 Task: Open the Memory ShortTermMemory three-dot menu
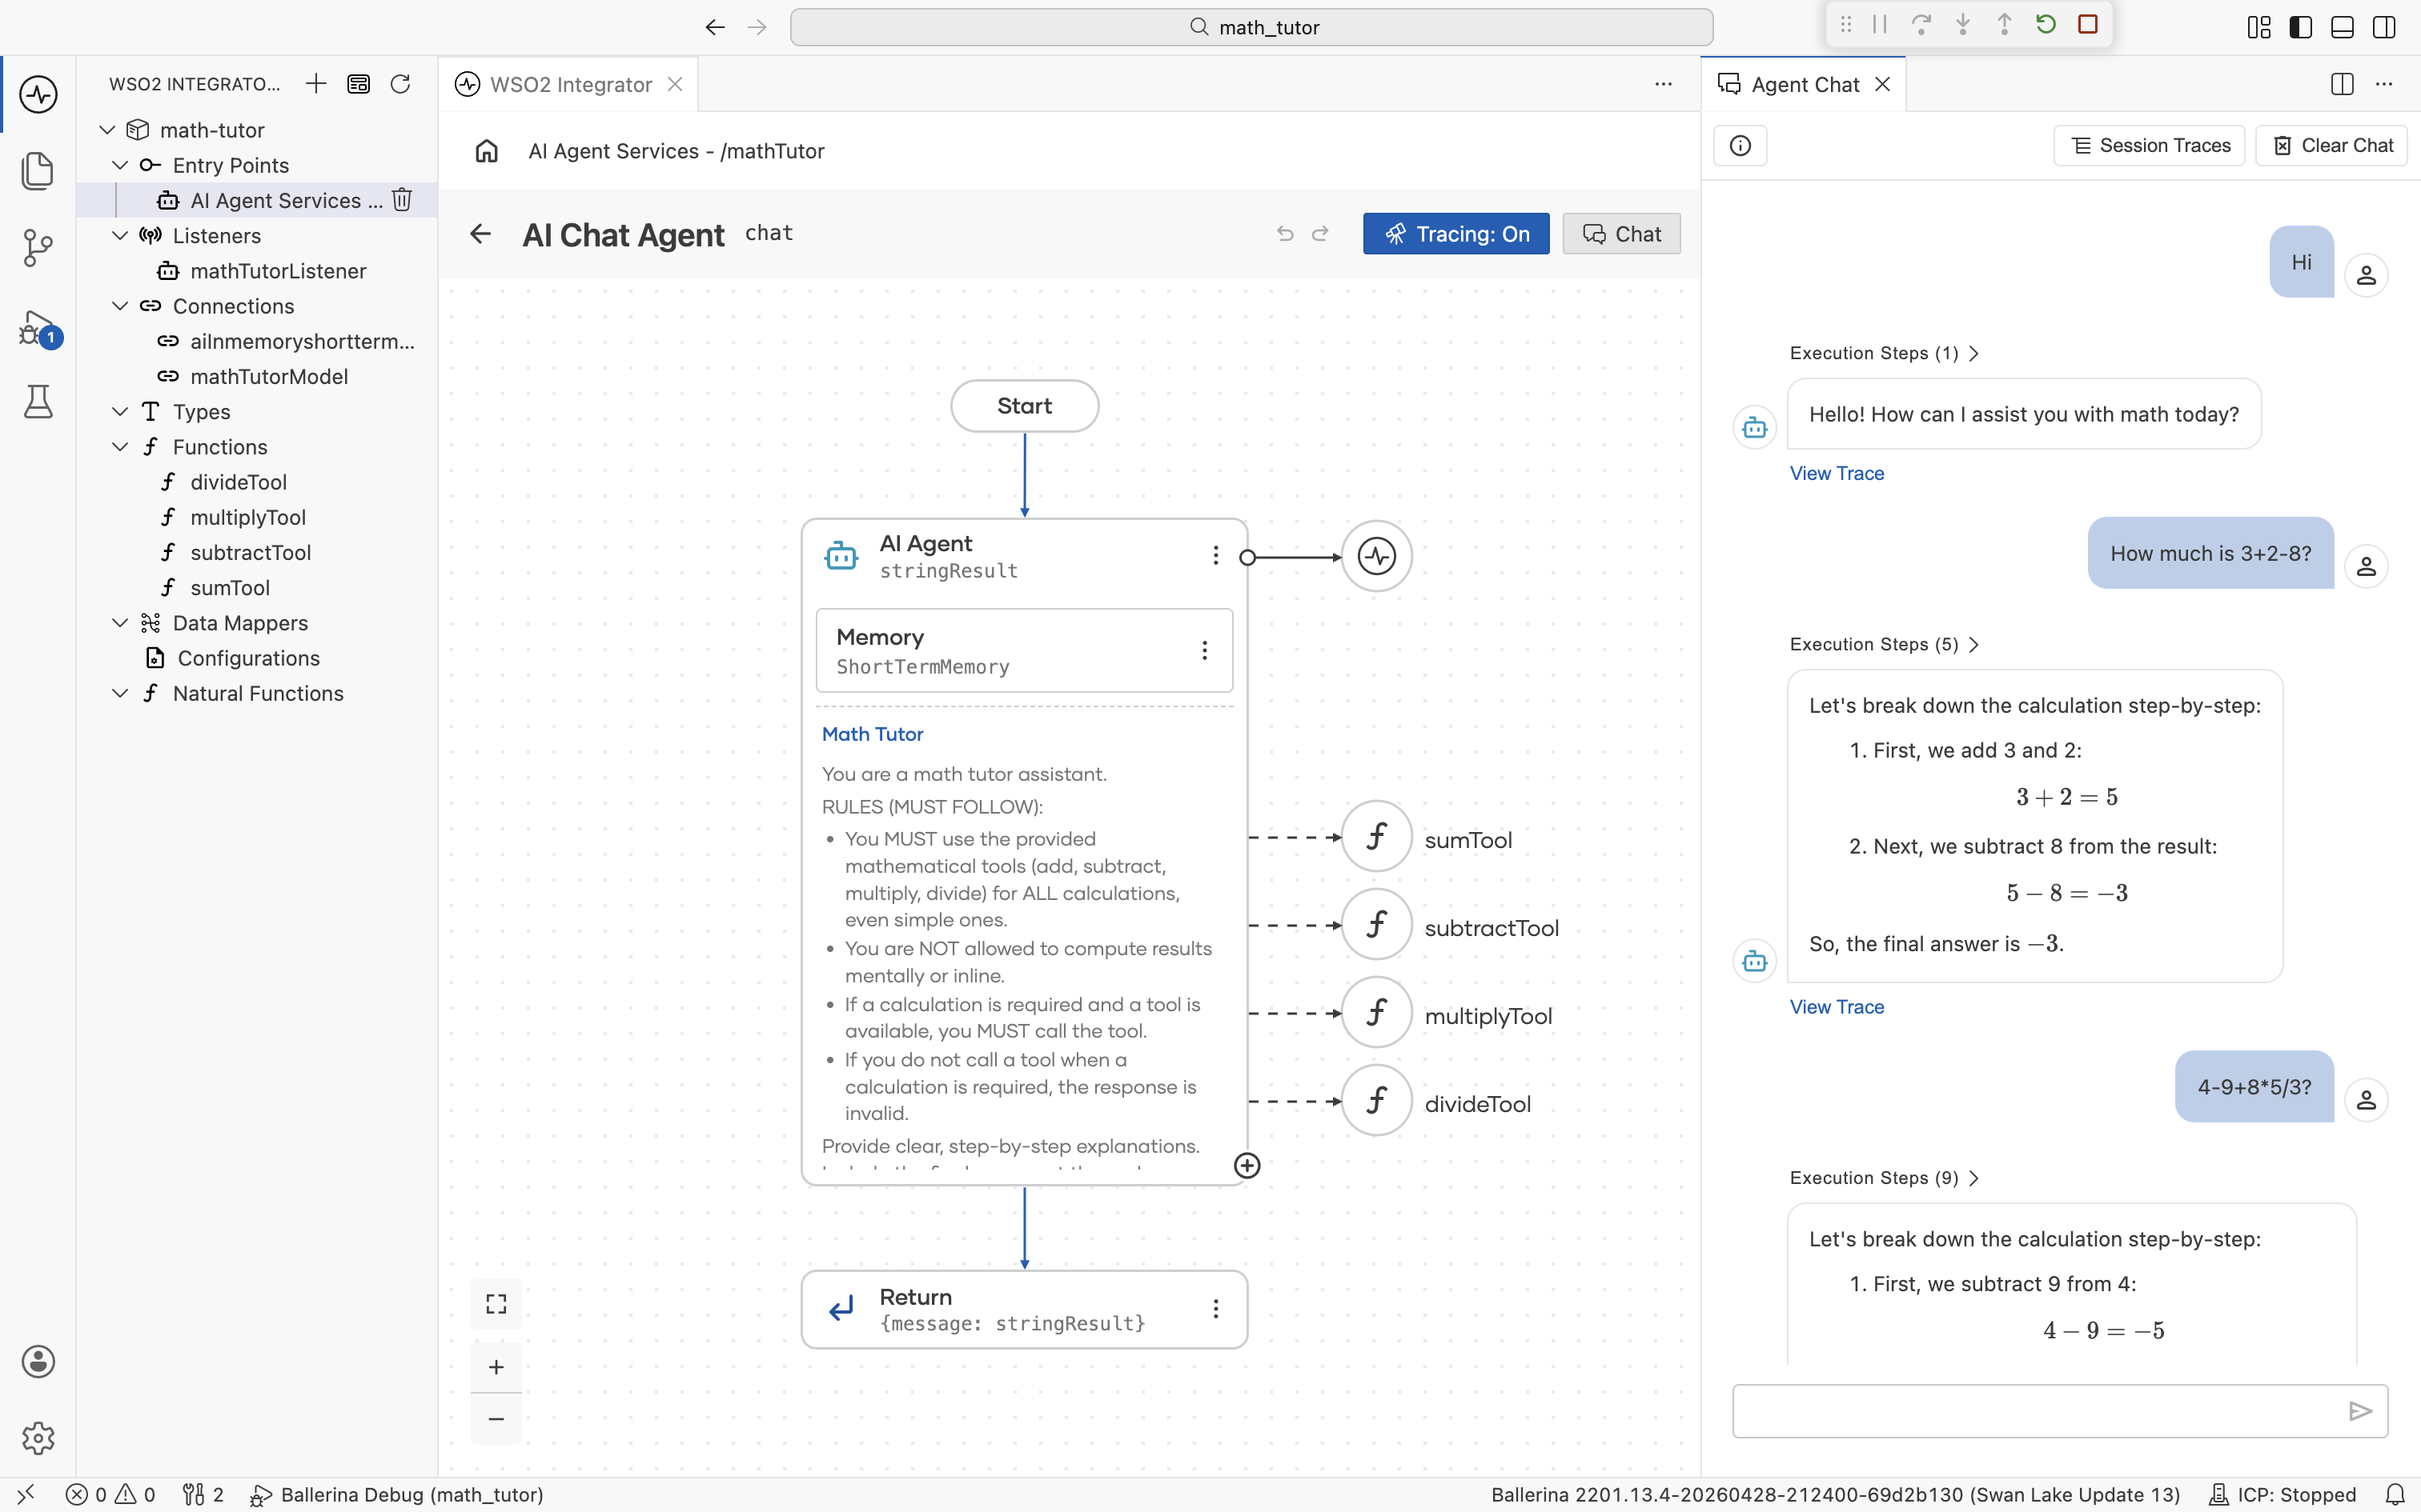(x=1205, y=650)
